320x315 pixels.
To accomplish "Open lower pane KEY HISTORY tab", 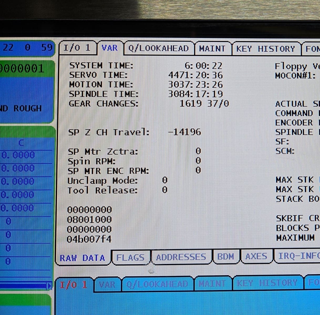I will coord(267,283).
